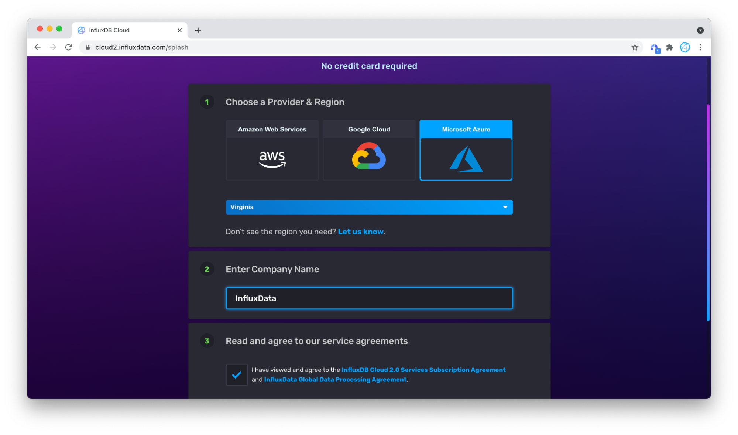Screen dimensions: 738x435
Task: Open a new browser tab with the plus button
Action: [x=198, y=30]
